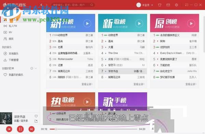The height and width of the screenshot is (134, 205).
Task: Select 大雁 in 新歌榜
Action: pyautogui.click(x=123, y=47)
